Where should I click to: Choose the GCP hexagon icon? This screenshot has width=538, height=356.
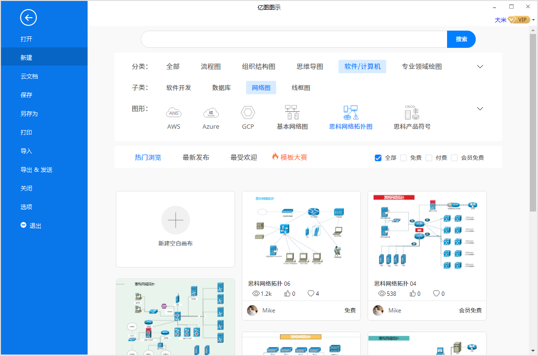tap(248, 113)
